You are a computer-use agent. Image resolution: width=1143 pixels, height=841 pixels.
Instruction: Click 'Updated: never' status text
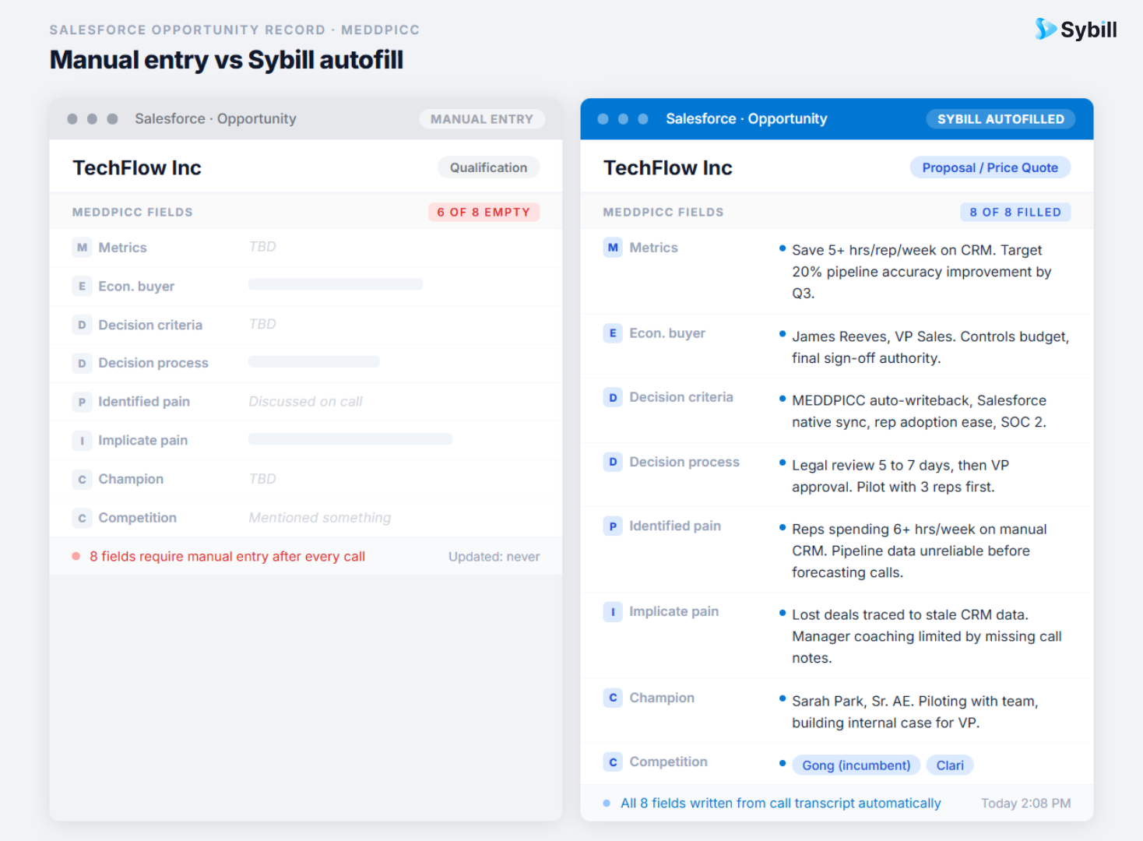pyautogui.click(x=494, y=557)
